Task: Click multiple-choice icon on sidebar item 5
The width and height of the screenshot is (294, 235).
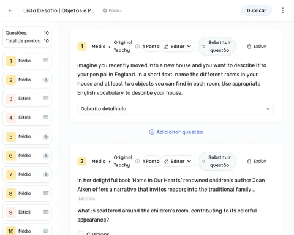Action: click(46, 136)
